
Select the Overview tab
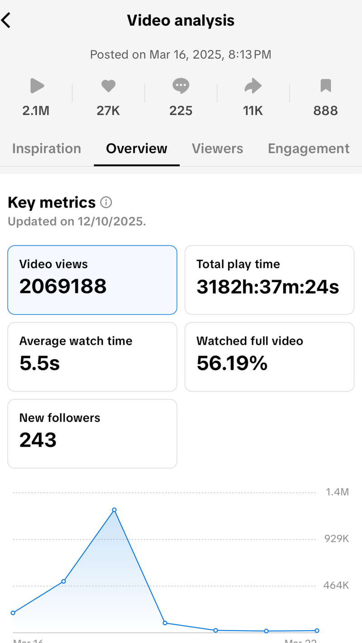pyautogui.click(x=137, y=149)
